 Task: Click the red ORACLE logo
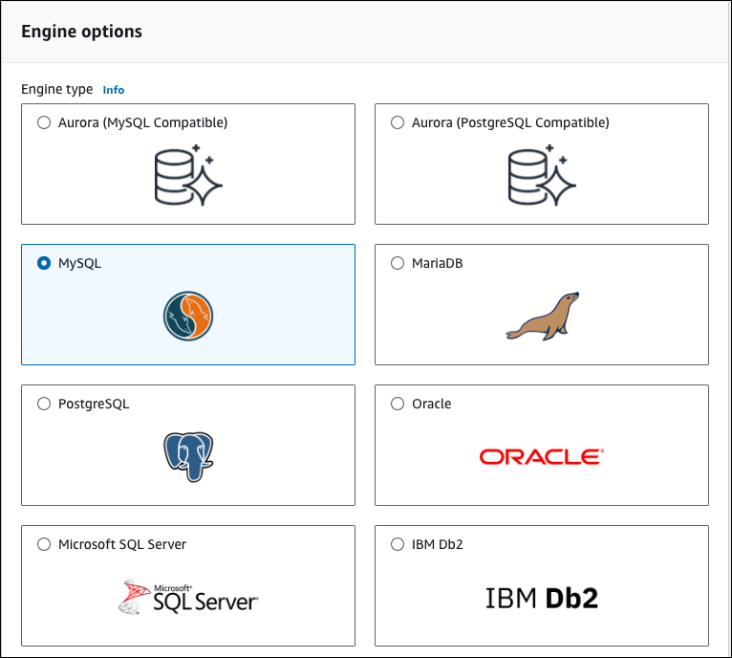pos(542,456)
